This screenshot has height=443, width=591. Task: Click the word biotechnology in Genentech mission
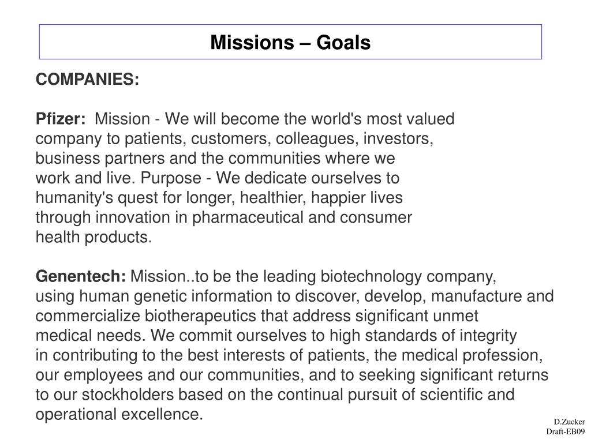[371, 276]
